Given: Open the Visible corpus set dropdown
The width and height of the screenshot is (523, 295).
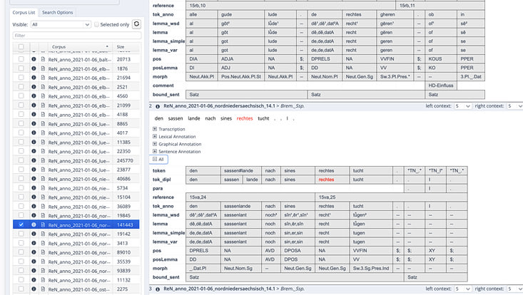Looking at the screenshot, I should (x=61, y=25).
